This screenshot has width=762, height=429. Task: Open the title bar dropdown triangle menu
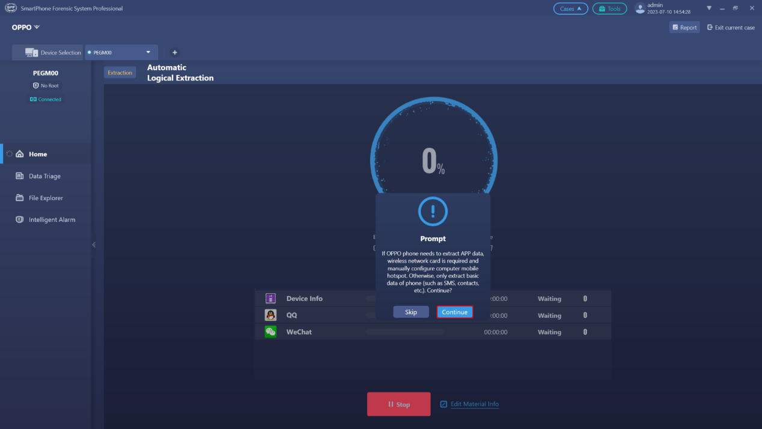click(709, 8)
